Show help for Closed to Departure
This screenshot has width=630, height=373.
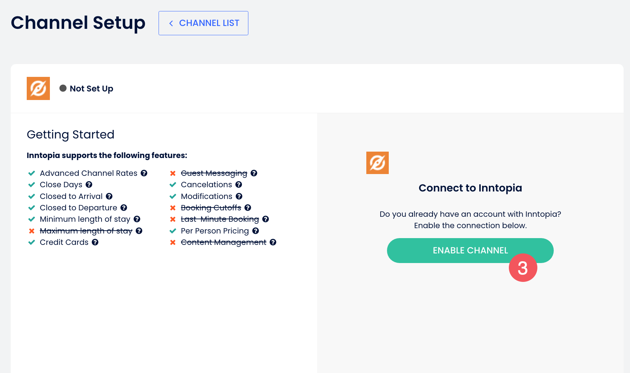(124, 208)
